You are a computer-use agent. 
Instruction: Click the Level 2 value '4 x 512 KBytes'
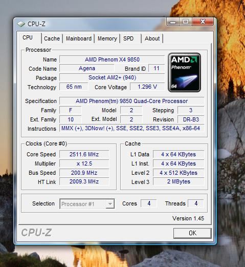179,173
